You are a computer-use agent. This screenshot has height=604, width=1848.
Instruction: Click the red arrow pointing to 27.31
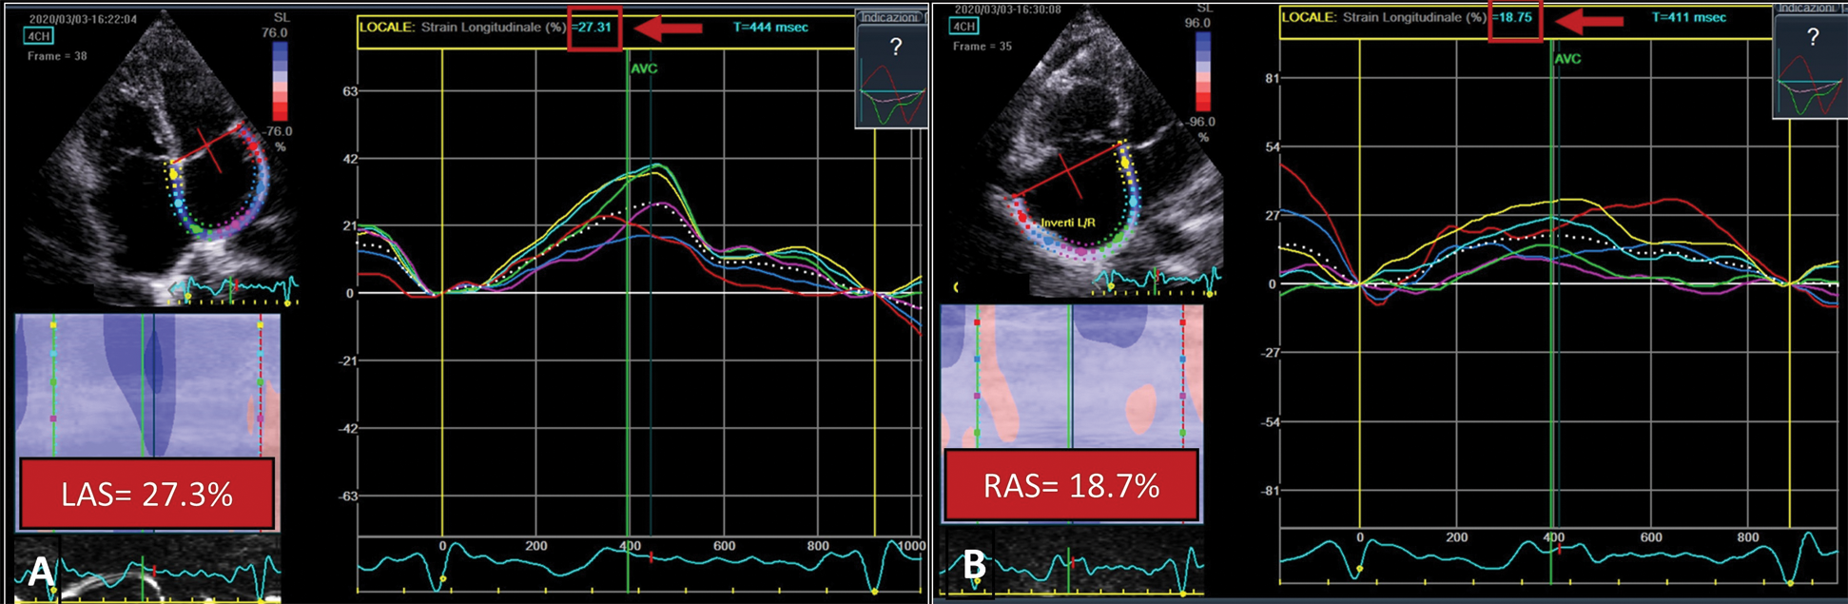click(668, 29)
